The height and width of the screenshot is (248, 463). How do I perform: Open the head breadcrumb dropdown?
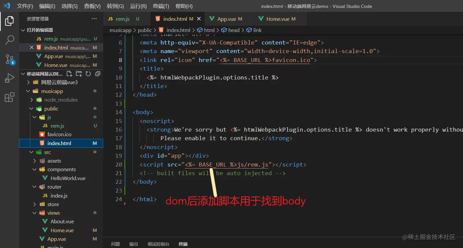click(234, 30)
